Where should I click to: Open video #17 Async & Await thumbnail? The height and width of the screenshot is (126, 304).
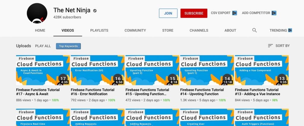[43, 70]
